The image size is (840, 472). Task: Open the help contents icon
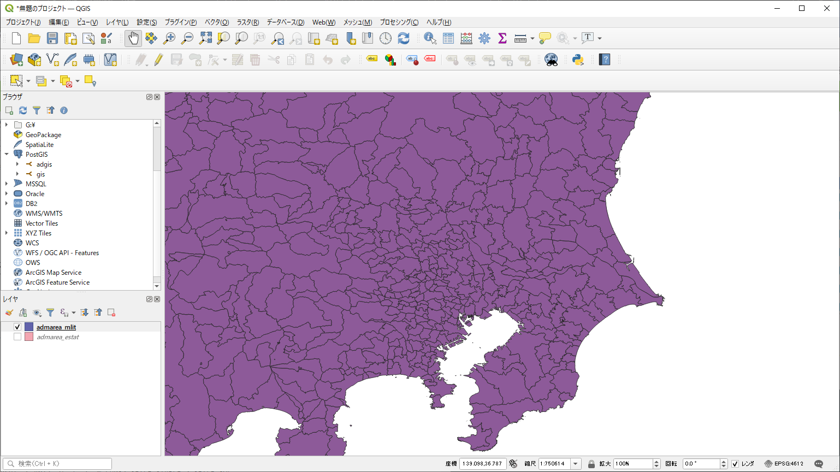click(x=605, y=60)
